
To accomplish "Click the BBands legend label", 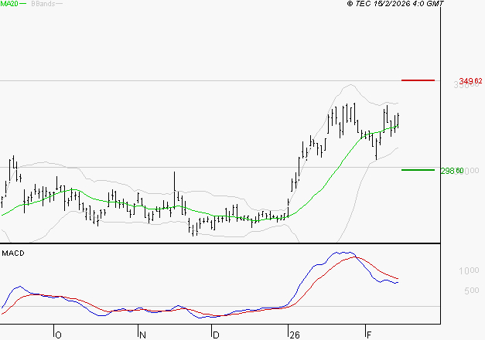I will pos(43,4).
